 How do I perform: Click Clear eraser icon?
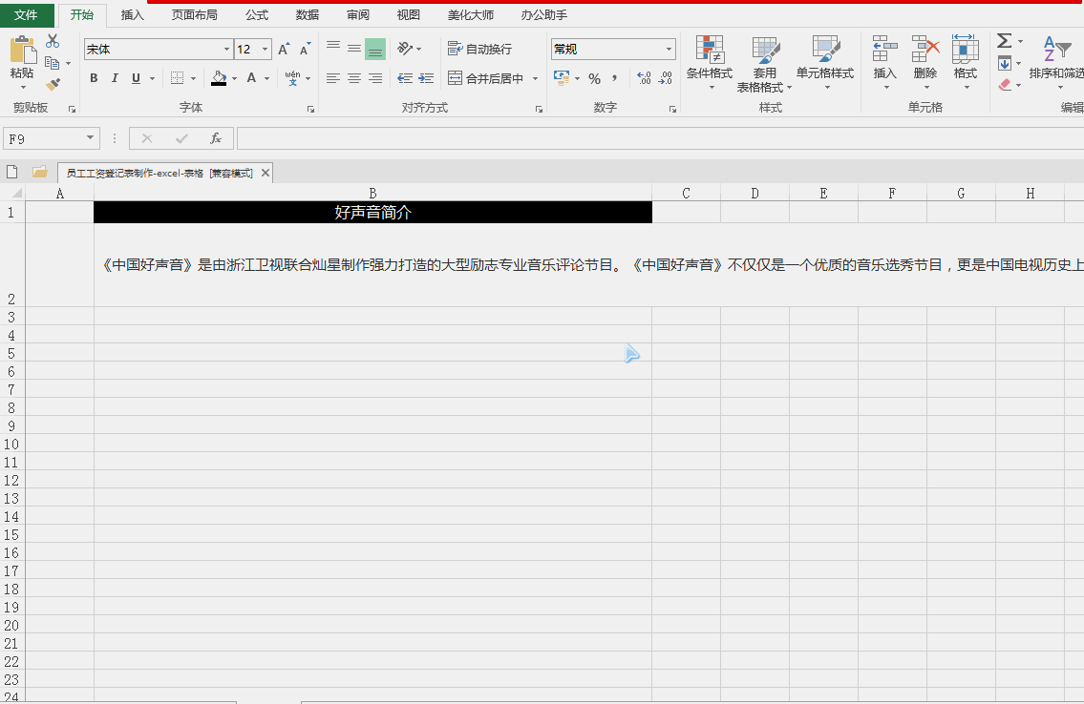pos(1005,84)
